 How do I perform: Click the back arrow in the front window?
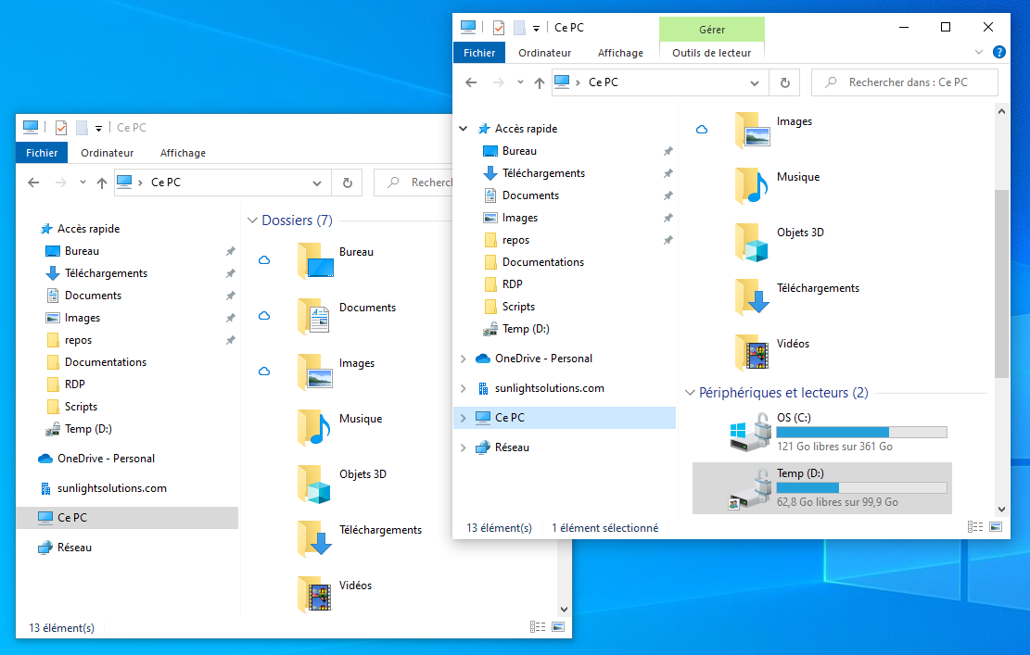click(471, 82)
